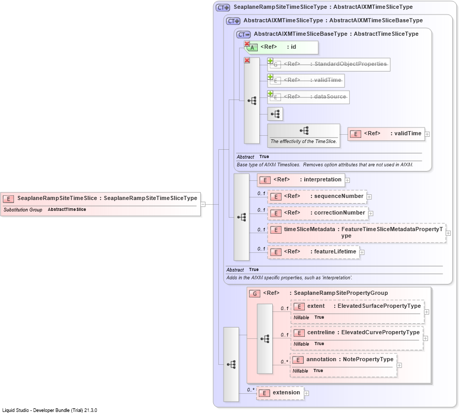Expand the featureLifetime element
The height and width of the screenshot is (413, 459).
point(362,252)
